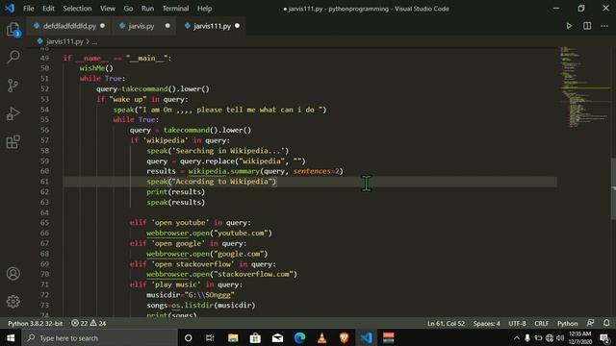Click the line "print(results)" on line 62
Image resolution: width=616 pixels, height=346 pixels.
tap(175, 192)
